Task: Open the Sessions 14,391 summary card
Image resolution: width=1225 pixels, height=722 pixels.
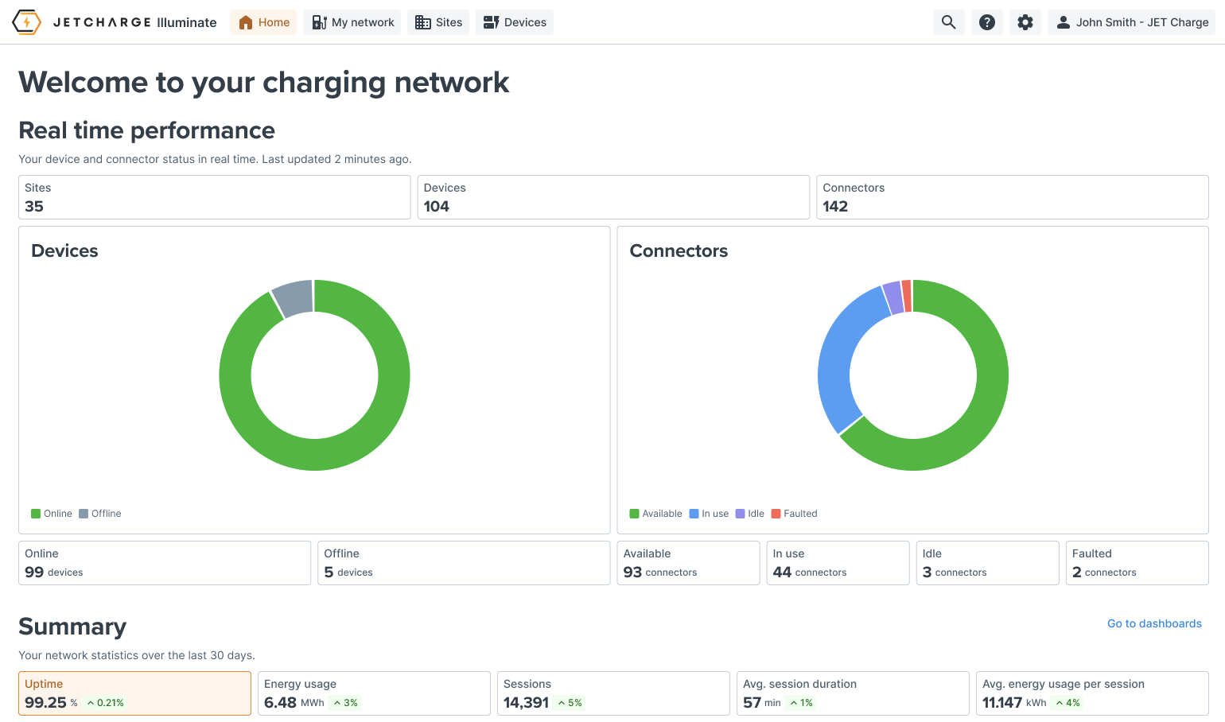Action: coord(613,693)
